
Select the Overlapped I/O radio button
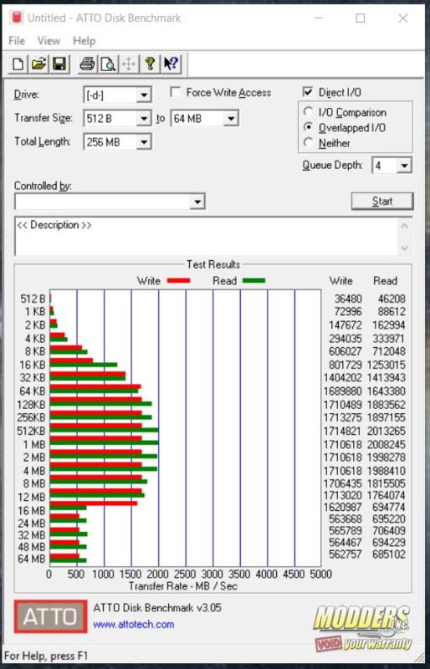coord(308,127)
